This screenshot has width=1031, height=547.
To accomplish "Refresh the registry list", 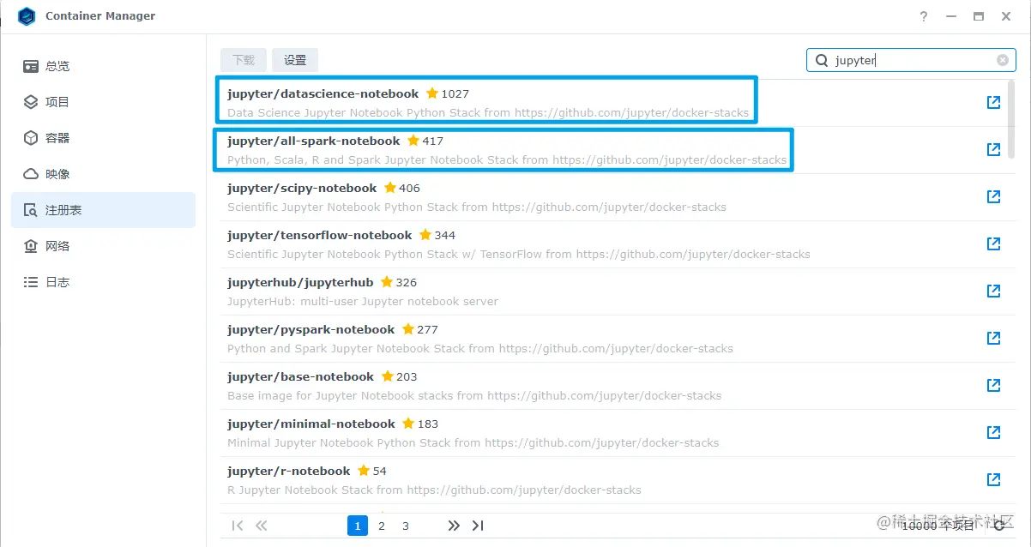I will pos(999,526).
